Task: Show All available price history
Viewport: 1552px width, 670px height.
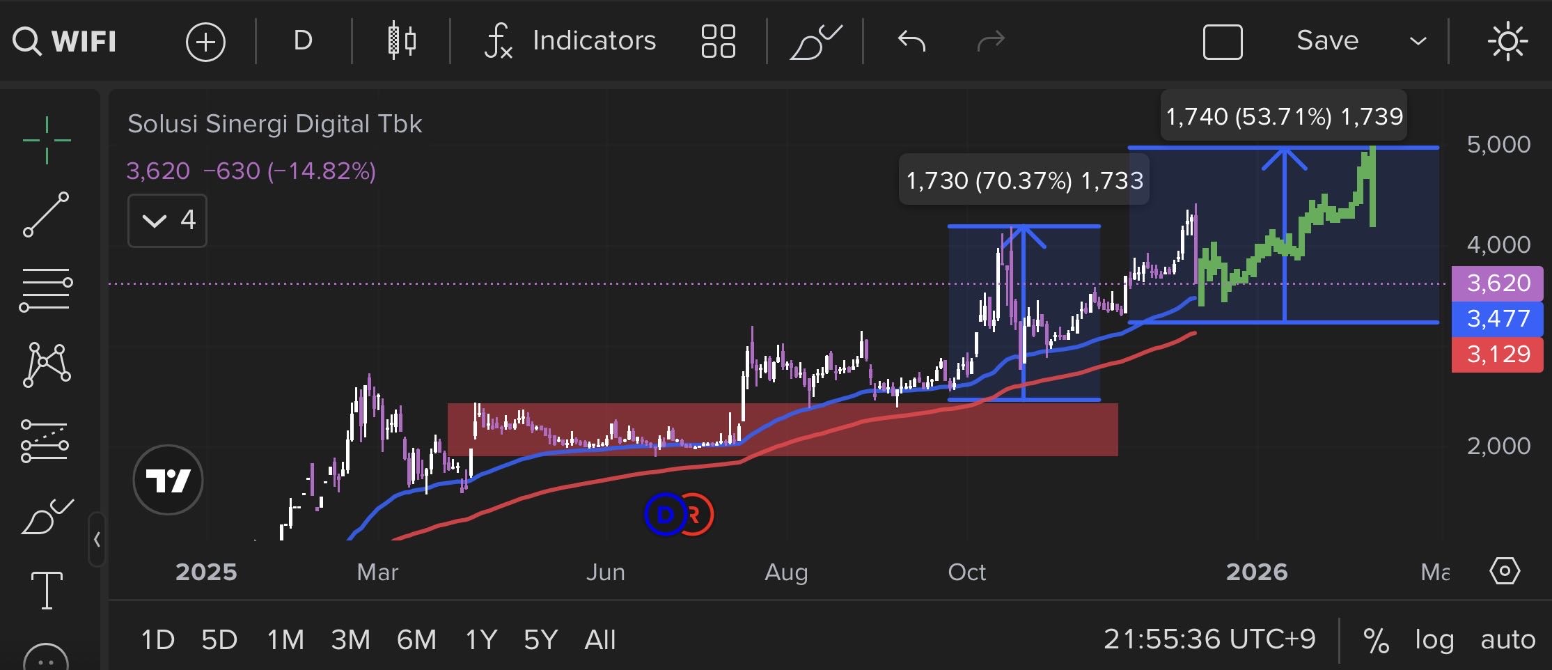Action: [600, 639]
